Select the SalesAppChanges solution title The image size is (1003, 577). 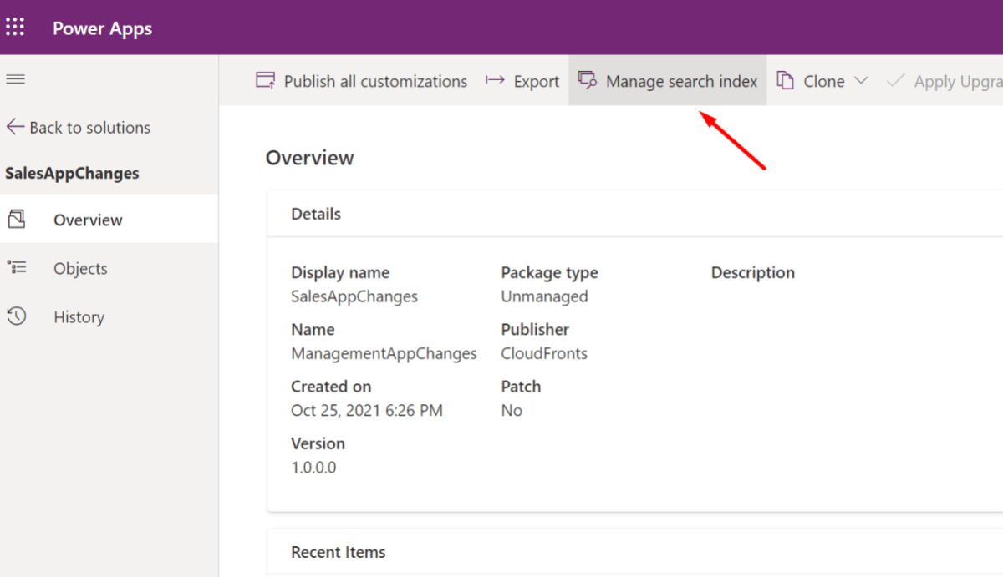[72, 173]
